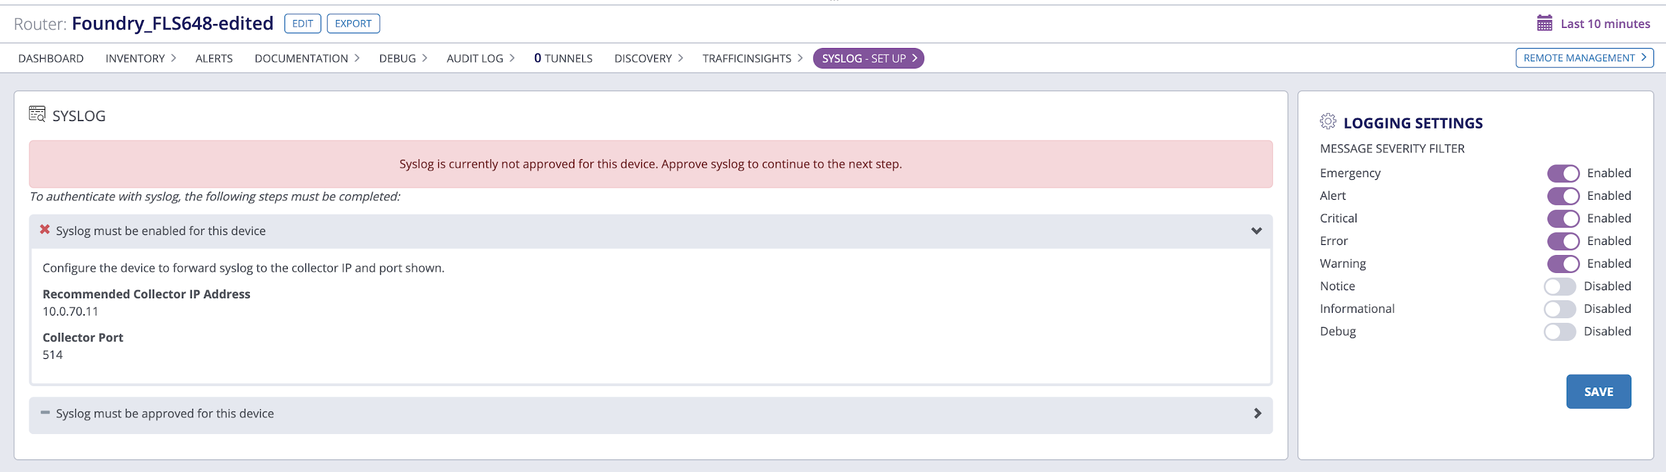Click the red X status icon
The width and height of the screenshot is (1666, 472).
[x=45, y=230]
